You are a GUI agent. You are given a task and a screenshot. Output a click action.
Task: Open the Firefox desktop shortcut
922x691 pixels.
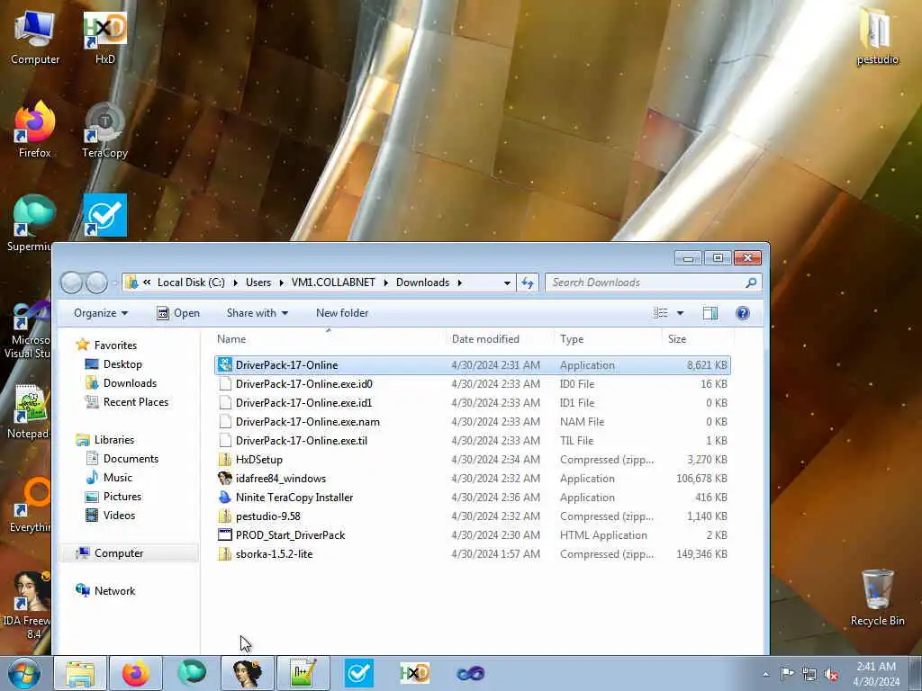coord(35,130)
